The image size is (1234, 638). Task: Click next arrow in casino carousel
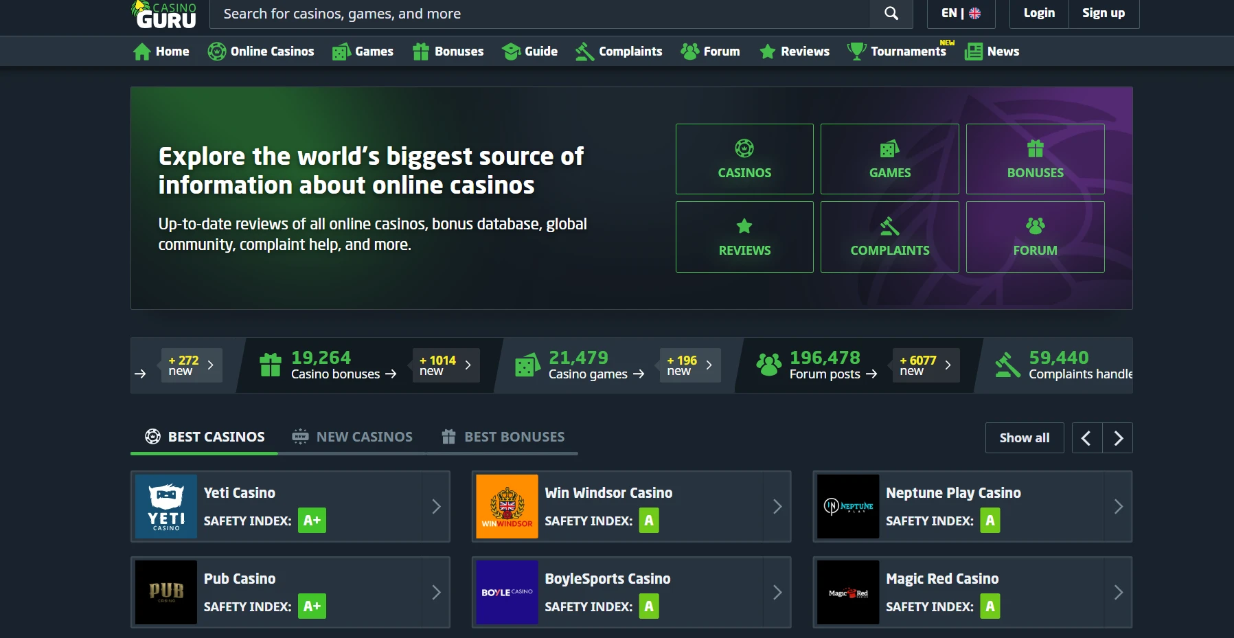tap(1118, 438)
